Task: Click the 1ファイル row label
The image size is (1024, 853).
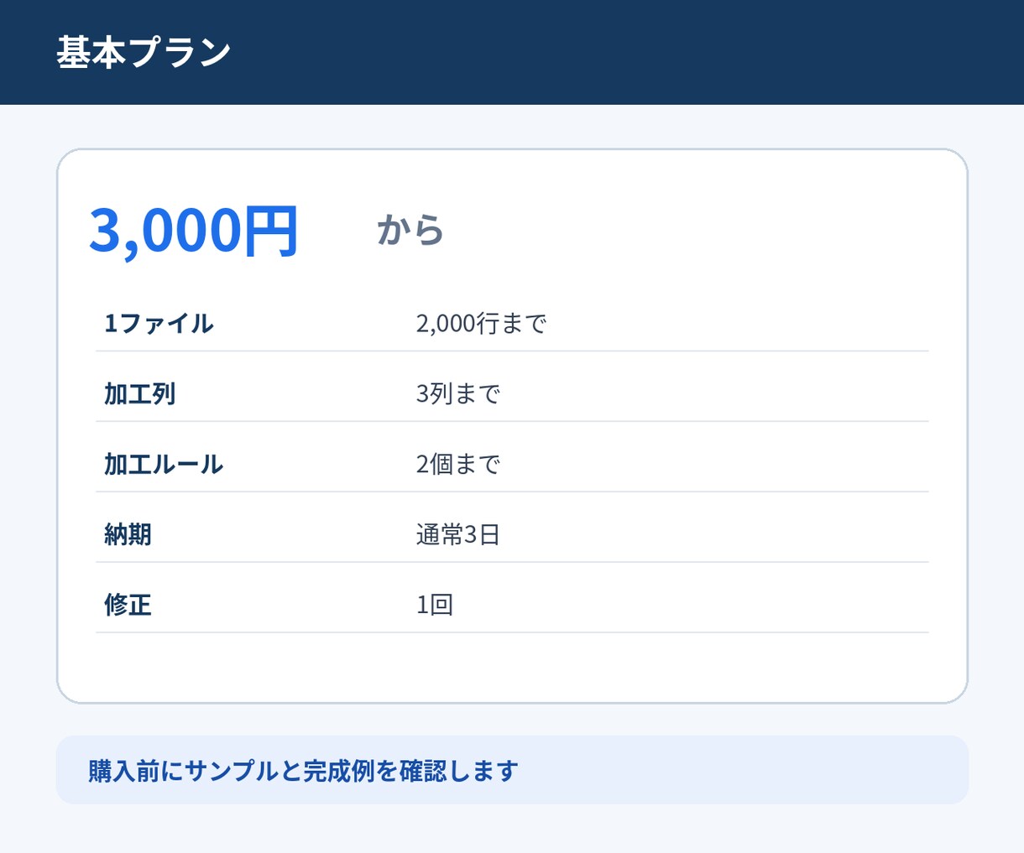Action: click(x=159, y=324)
